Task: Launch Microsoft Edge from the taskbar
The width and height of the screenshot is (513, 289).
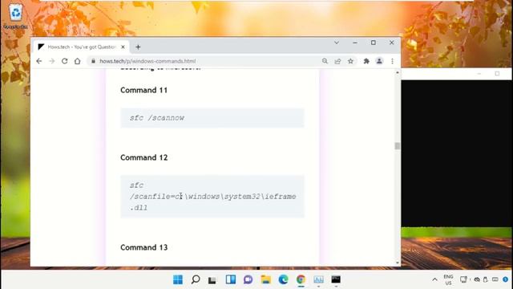Action: click(283, 279)
